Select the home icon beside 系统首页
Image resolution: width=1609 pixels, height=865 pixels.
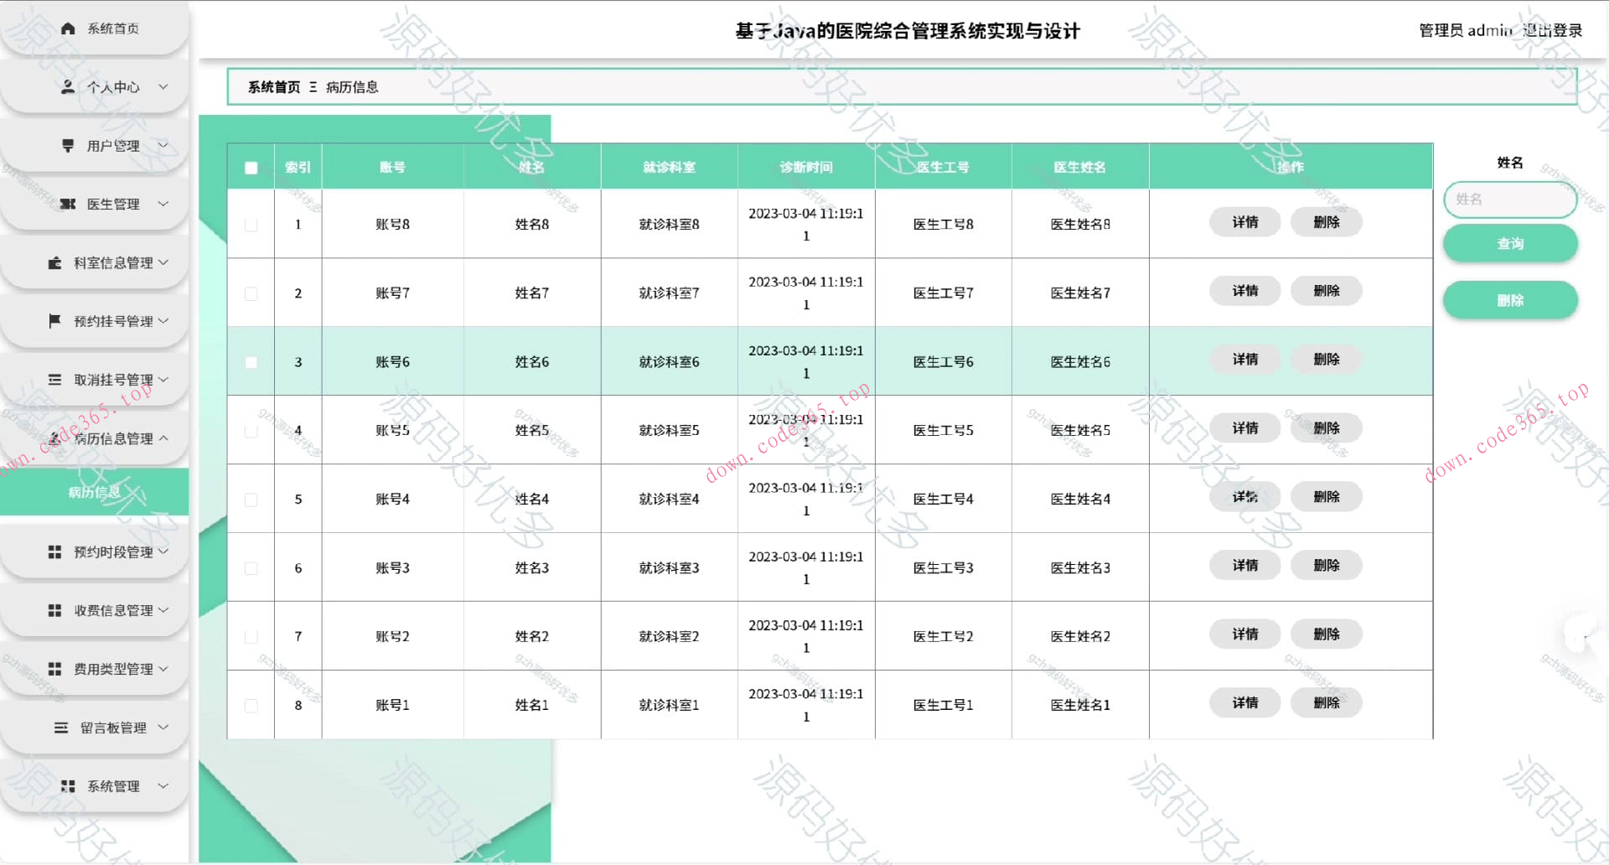(68, 28)
